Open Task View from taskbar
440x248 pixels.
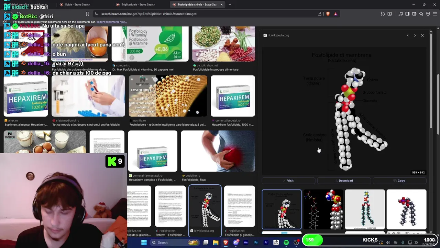pos(206,242)
